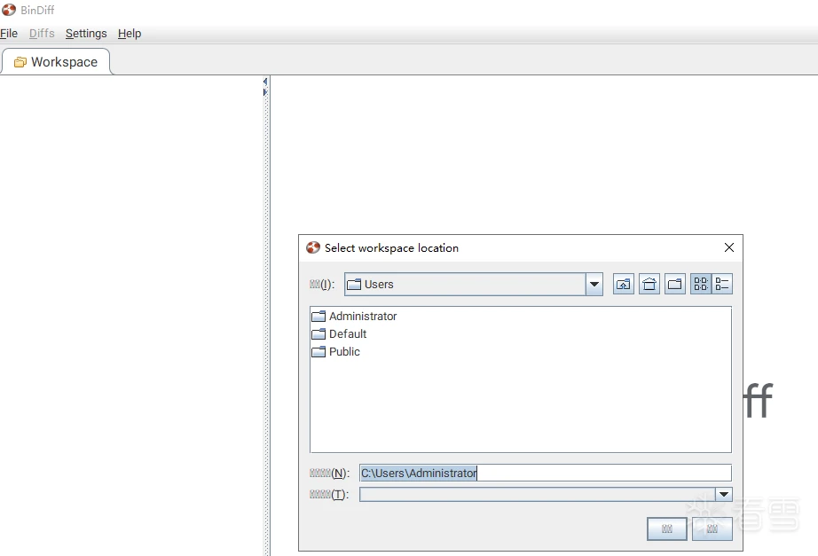Switch to the details view mode
Screen dimensions: 818x556
tap(722, 285)
